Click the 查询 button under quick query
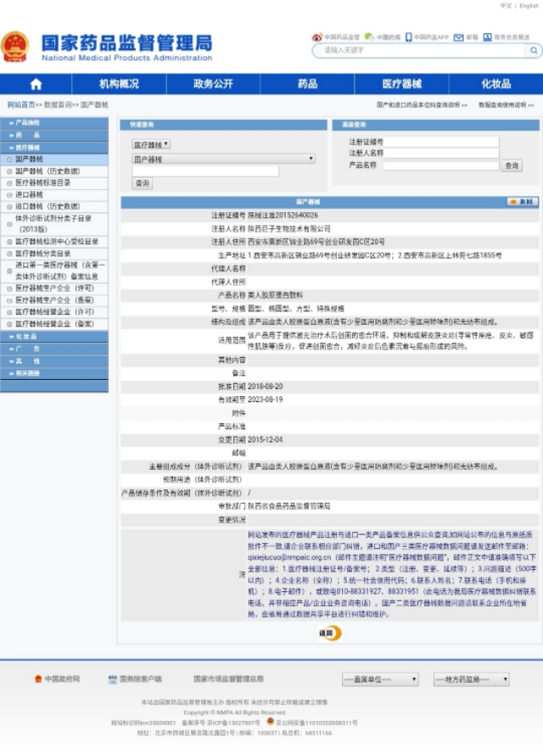 point(143,183)
